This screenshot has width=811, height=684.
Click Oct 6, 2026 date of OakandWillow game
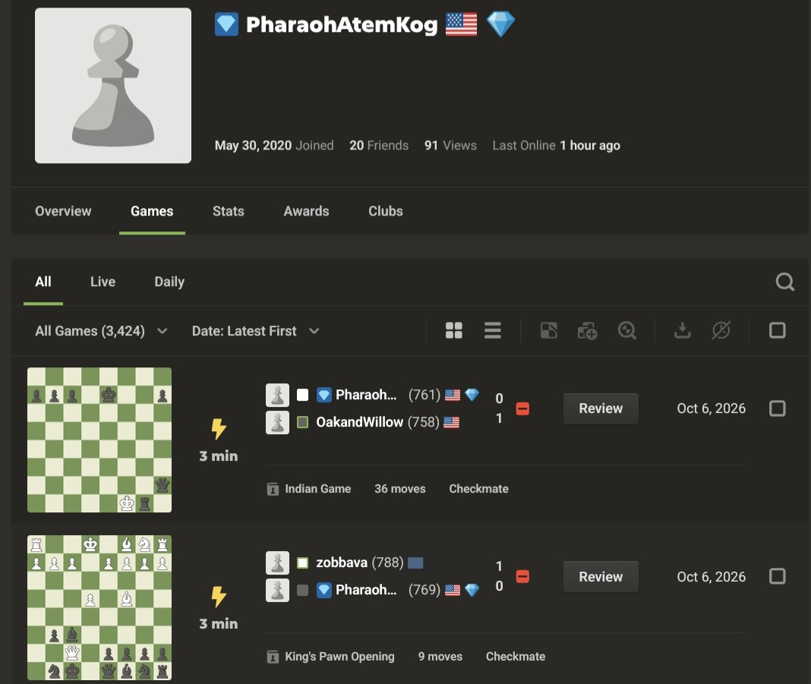712,408
